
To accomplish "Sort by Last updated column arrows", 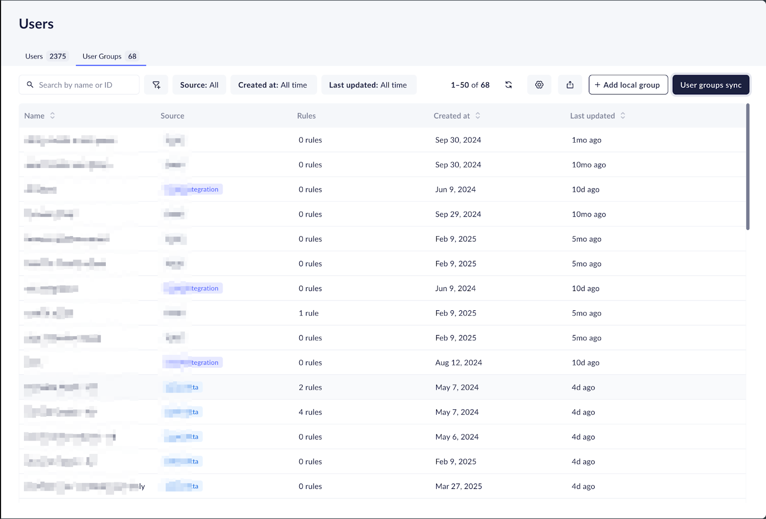I will [622, 115].
